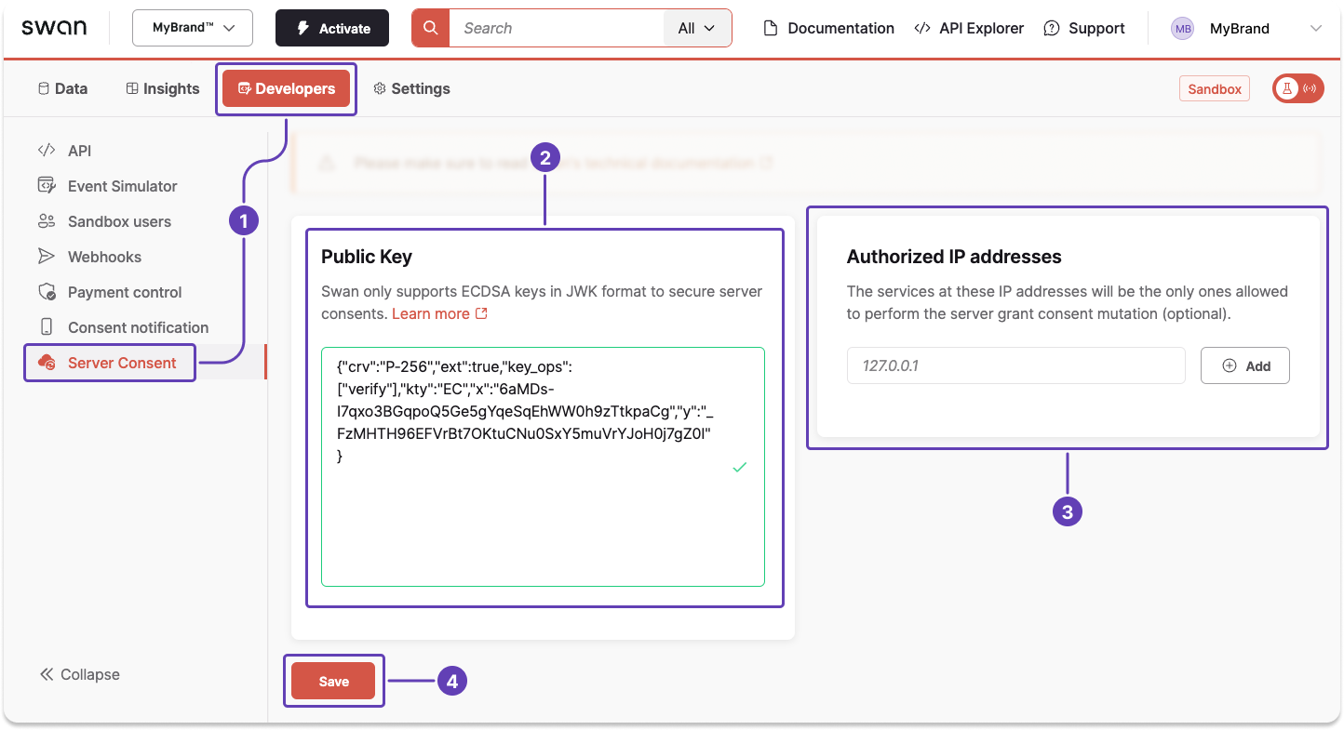Screen dimensions: 1344x730
Task: Select the API sidebar item
Action: [x=79, y=150]
